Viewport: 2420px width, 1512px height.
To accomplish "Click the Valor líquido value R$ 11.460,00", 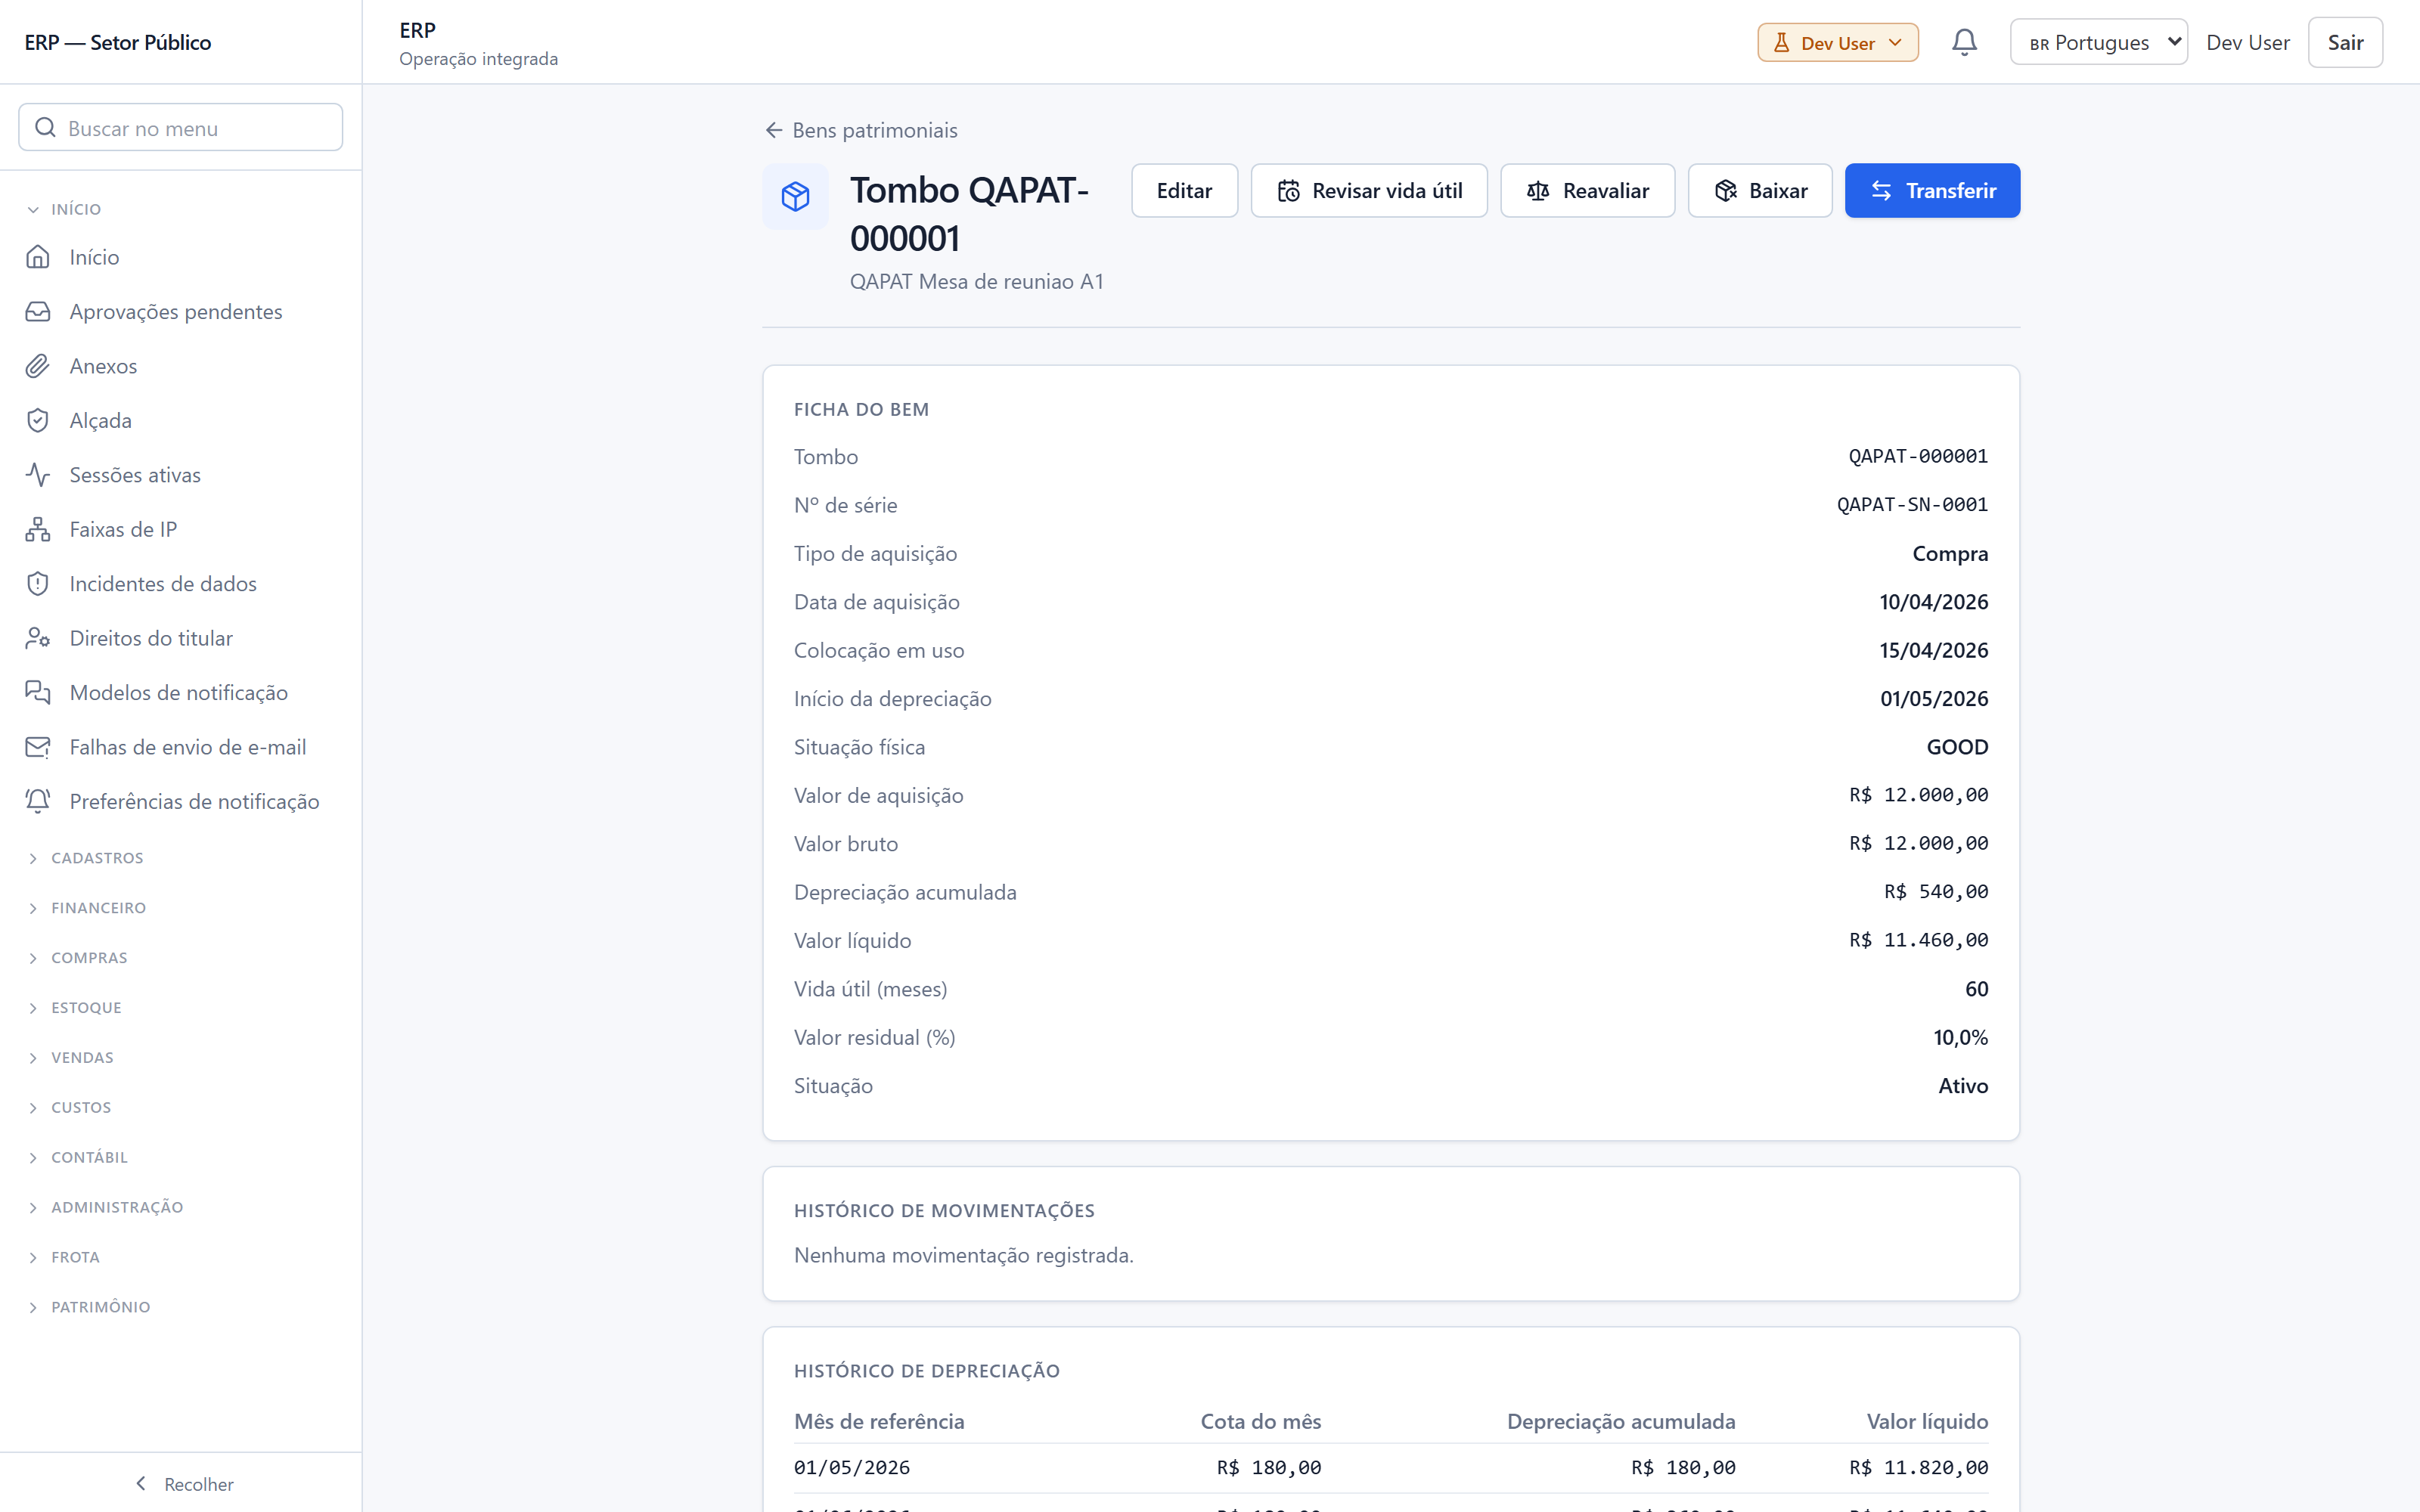I will coord(1918,940).
